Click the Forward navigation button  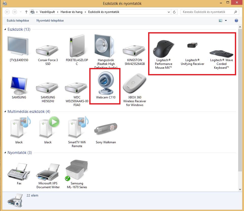point(14,12)
